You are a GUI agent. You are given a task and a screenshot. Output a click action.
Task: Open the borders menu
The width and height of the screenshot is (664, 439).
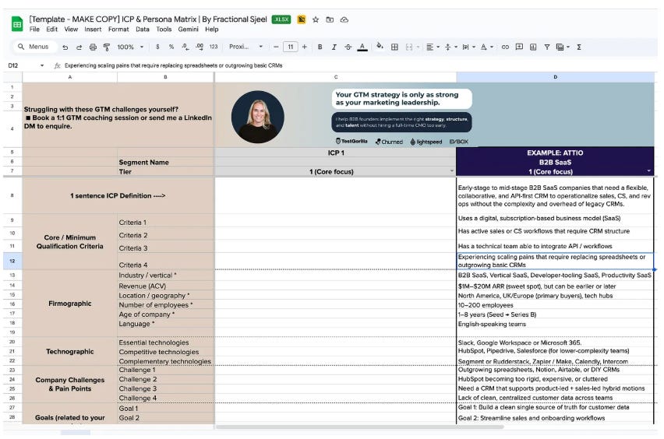(x=394, y=47)
